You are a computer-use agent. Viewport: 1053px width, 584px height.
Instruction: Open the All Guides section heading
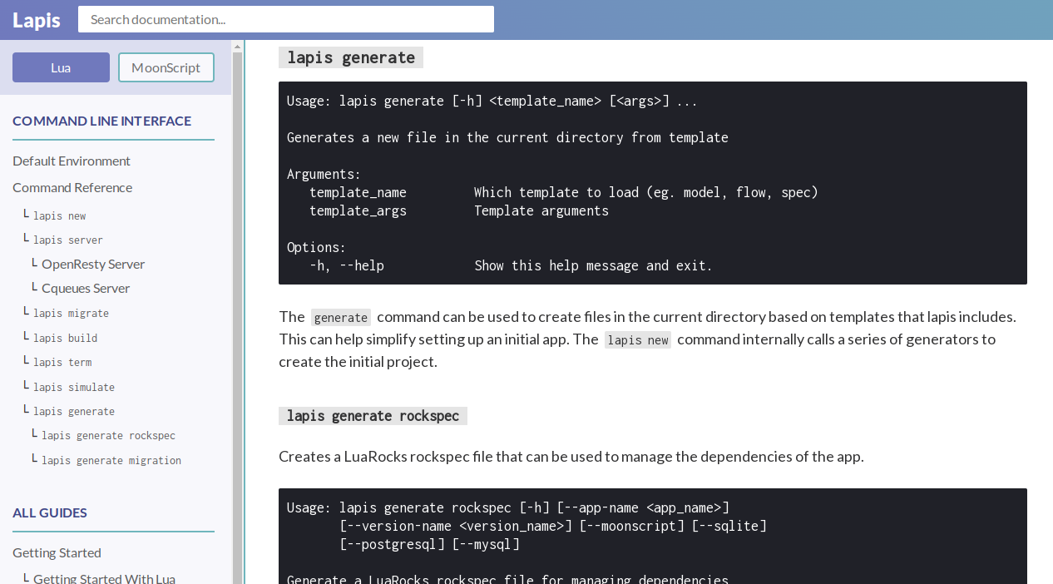point(50,512)
